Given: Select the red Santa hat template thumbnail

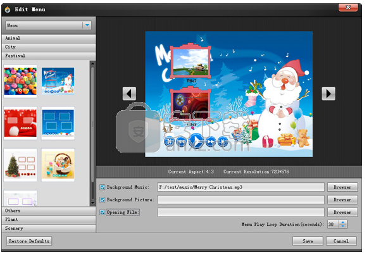Looking at the screenshot, I should coord(20,123).
